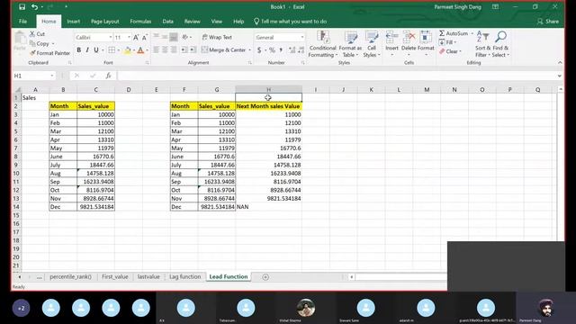
Task: Open the General number format dropdown
Action: (302, 38)
